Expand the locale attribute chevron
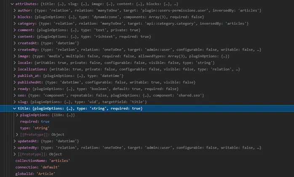 pyautogui.click(x=15, y=63)
